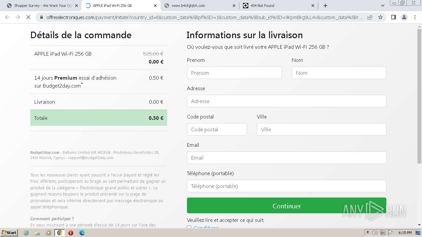Open Opera browser from the taskbar
This screenshot has height=237, width=422.
[71, 233]
